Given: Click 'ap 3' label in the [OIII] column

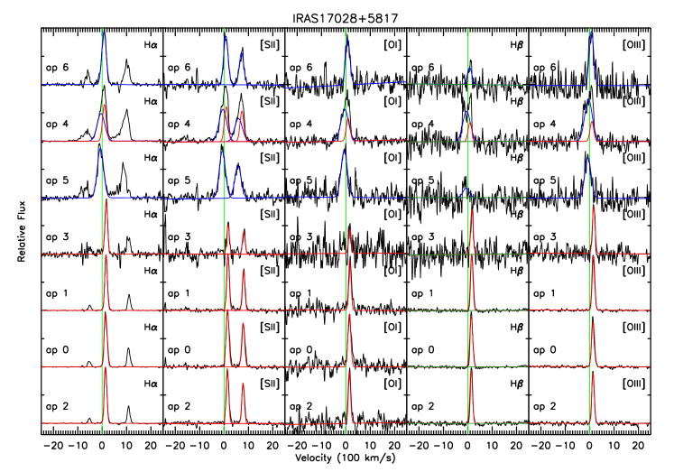Looking at the screenshot, I should [545, 236].
